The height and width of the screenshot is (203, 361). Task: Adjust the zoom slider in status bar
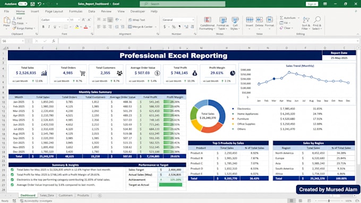point(329,201)
